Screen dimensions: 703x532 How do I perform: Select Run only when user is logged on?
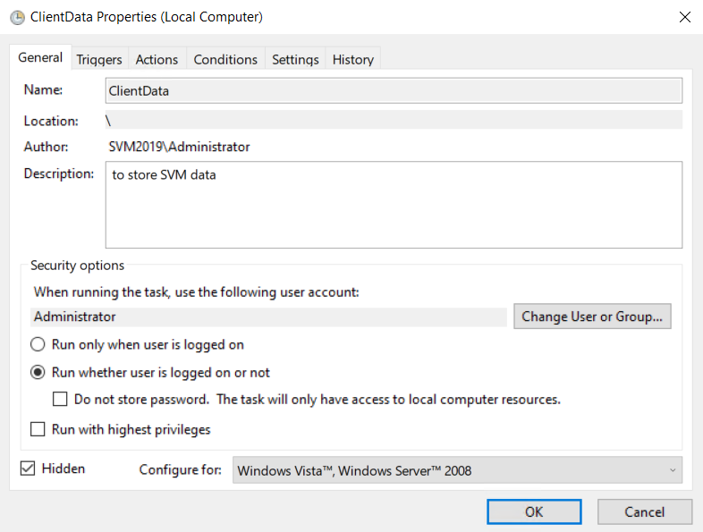point(38,344)
